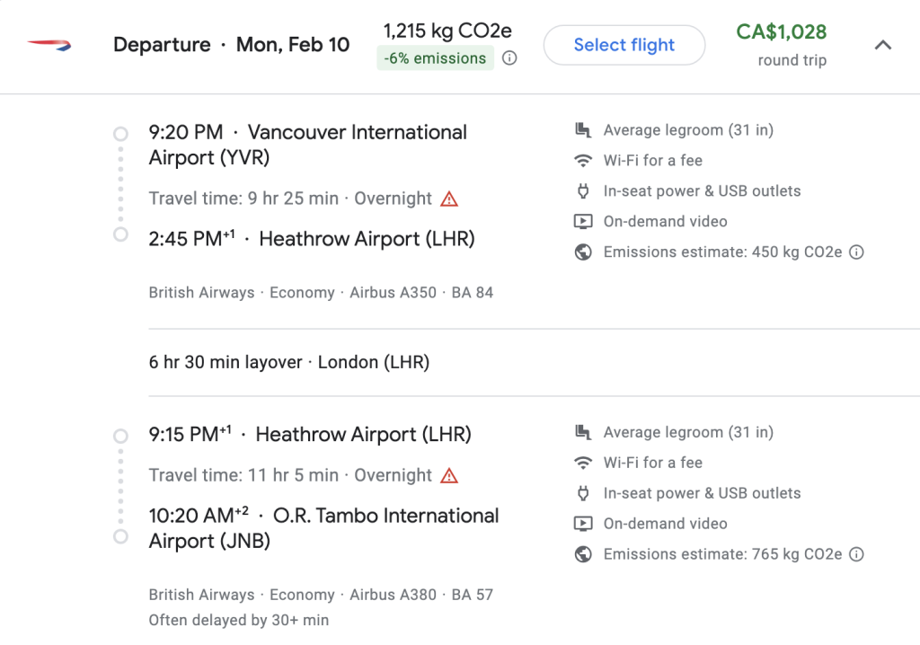The image size is (920, 645).
Task: Click Wi-Fi icon for flight BA 84
Action: (x=583, y=161)
